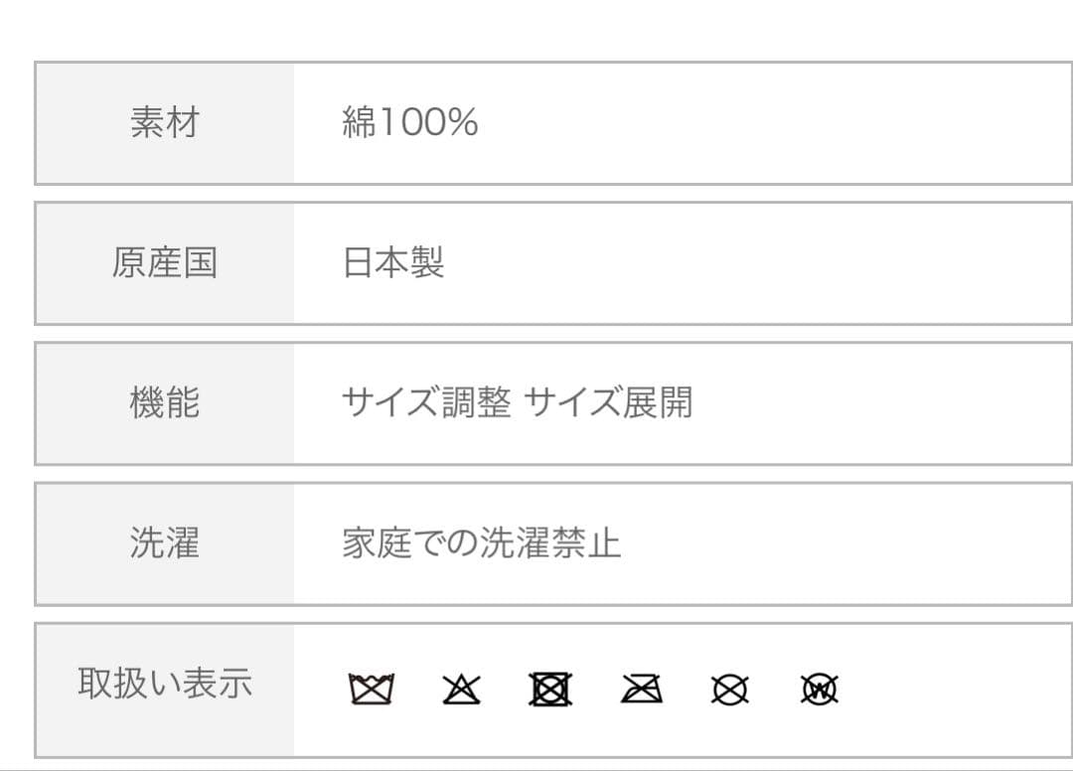The height and width of the screenshot is (771, 1073).
Task: Click the do-not-wash washtub symbol
Action: [372, 689]
